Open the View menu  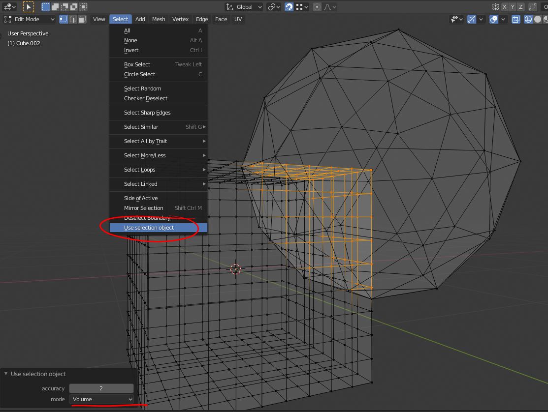tap(99, 19)
